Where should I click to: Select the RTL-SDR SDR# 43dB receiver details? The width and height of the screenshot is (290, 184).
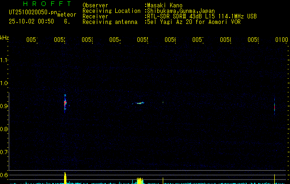click(x=202, y=17)
